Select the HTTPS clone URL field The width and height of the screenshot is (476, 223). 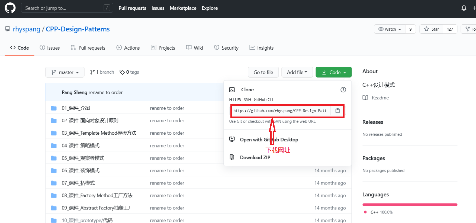[281, 111]
